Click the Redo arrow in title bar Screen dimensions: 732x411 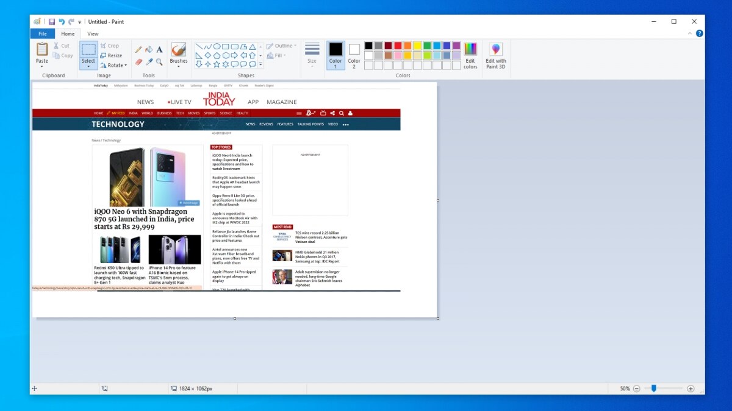[x=71, y=21]
